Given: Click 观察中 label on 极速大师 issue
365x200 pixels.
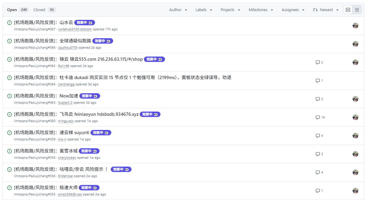Looking at the screenshot, I should (89, 188).
